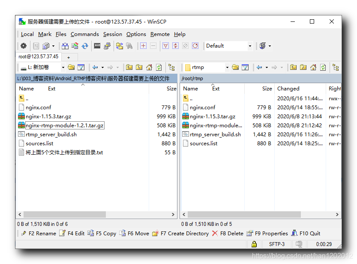Expand the local panel back-history arrow
The width and height of the screenshot is (357, 264).
tap(103, 67)
